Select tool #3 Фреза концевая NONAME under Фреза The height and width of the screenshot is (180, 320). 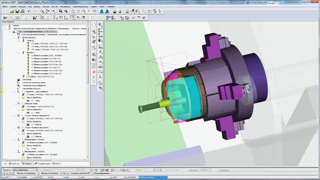click(x=46, y=56)
